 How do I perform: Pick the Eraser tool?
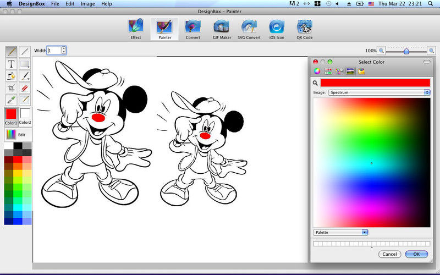pyautogui.click(x=25, y=88)
